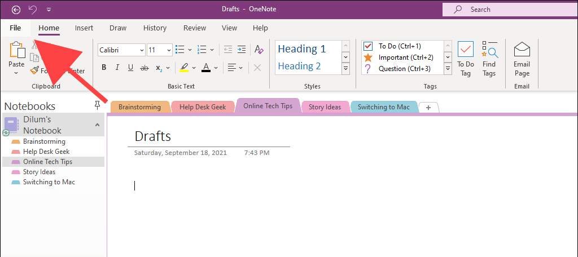
Task: Select the Help Desk Geek section tab
Action: click(x=203, y=107)
